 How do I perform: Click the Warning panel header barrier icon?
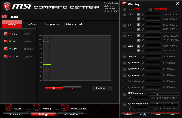click(124, 4)
